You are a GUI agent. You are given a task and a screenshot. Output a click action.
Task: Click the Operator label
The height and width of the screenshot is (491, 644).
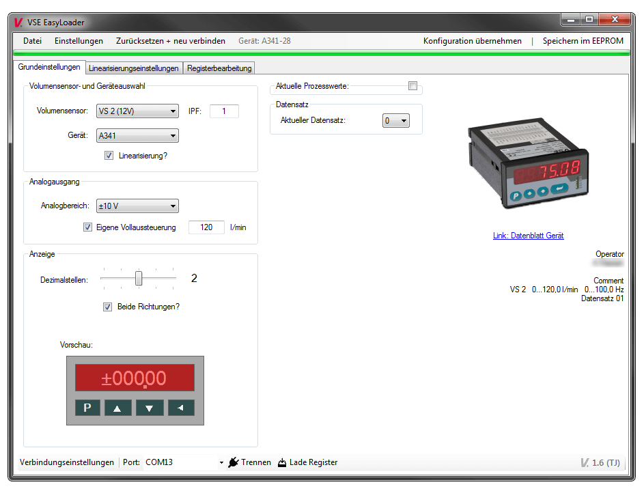609,254
